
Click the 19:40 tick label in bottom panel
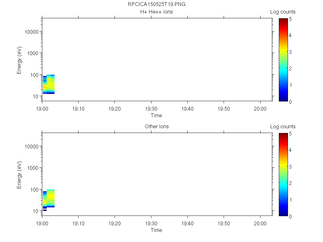point(187,223)
